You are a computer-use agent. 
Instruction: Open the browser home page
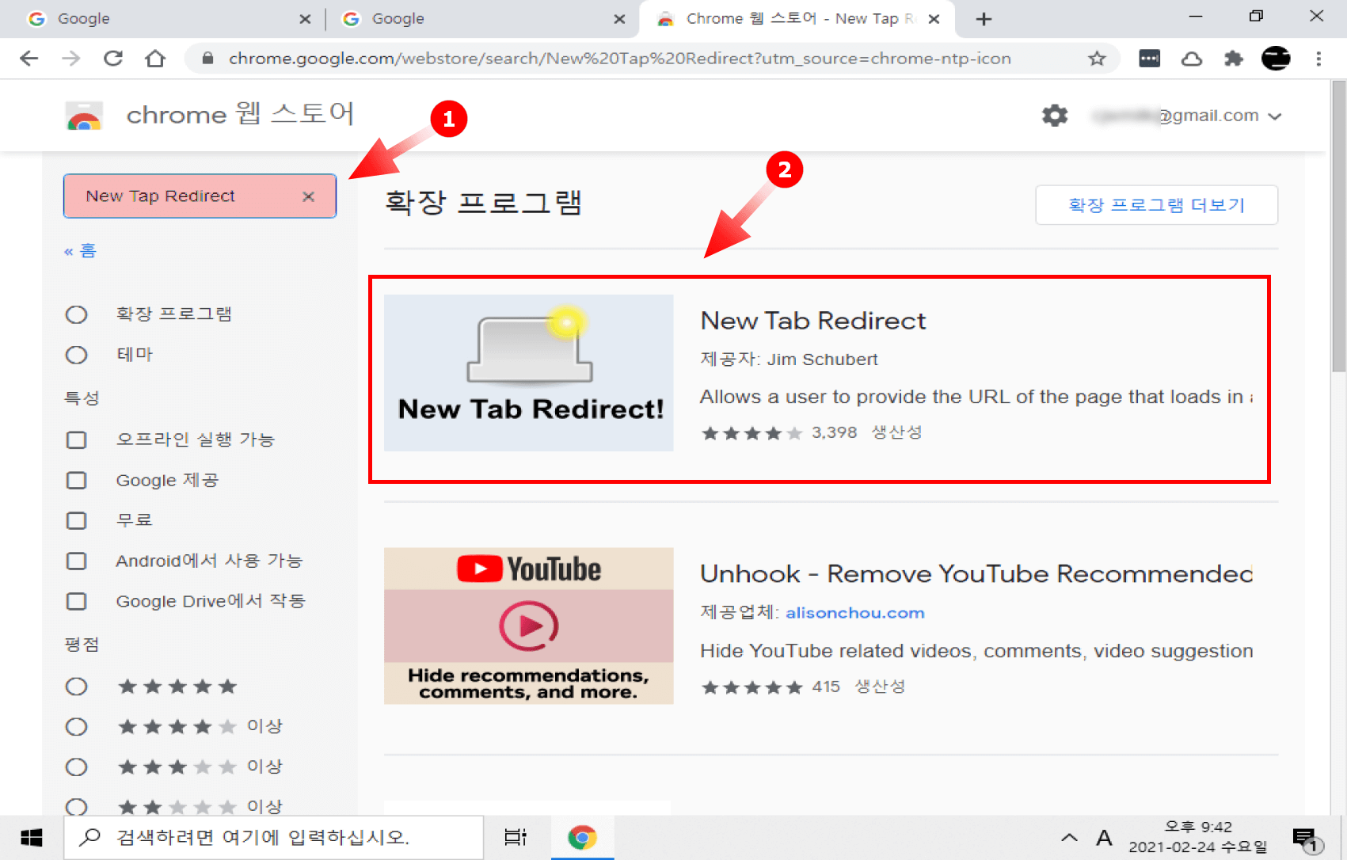click(155, 59)
